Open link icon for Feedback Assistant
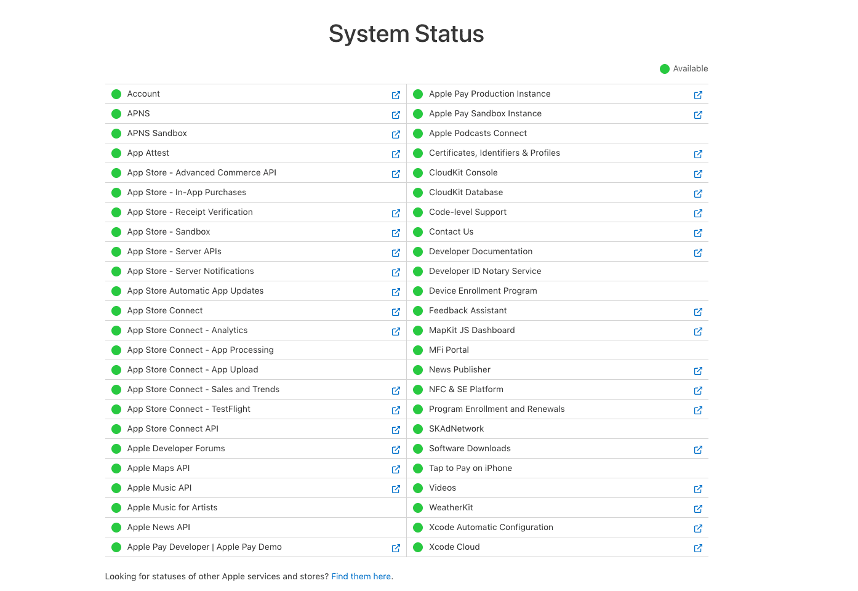This screenshot has width=858, height=591. pos(698,312)
